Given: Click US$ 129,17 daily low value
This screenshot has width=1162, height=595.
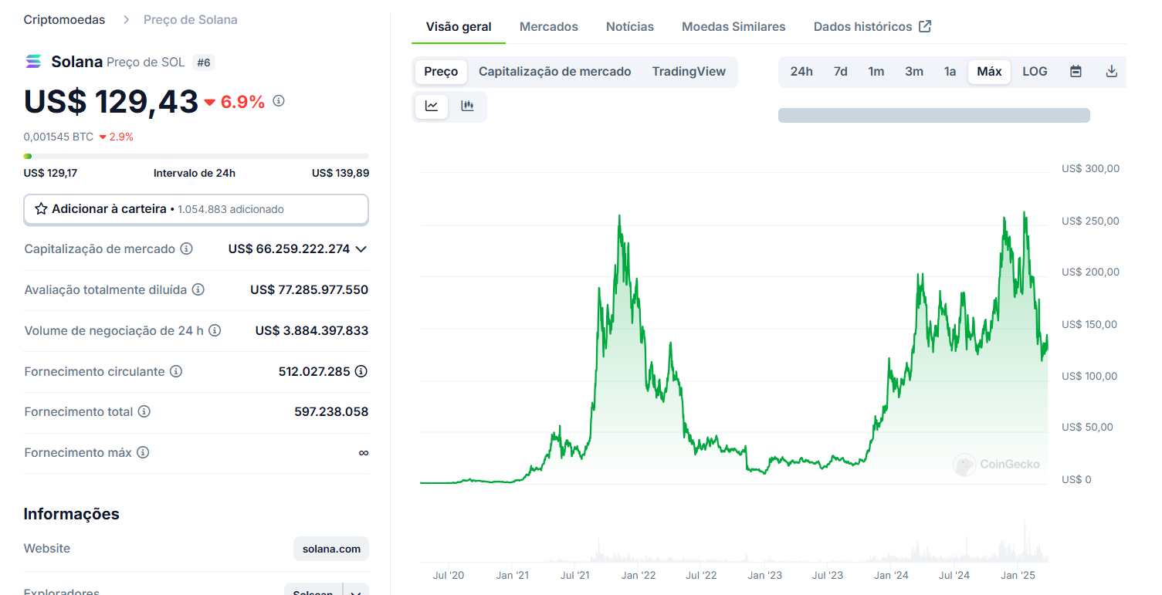Looking at the screenshot, I should 50,173.
